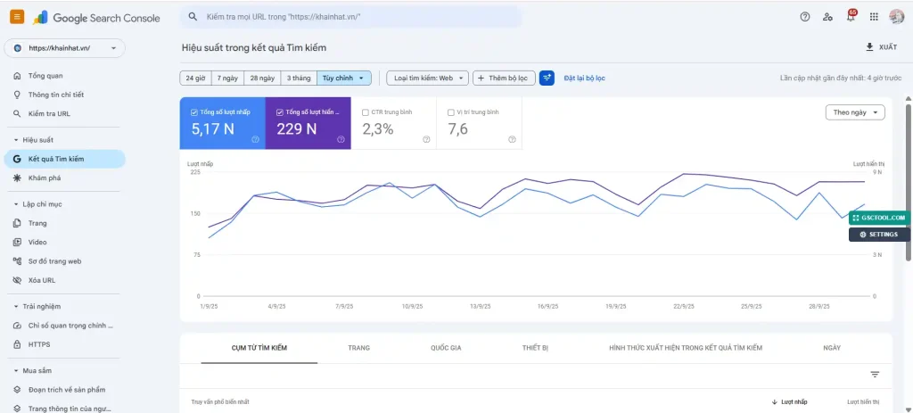Screen dimensions: 913x413
Task: Open the main hamburger menu
Action: coord(17,17)
